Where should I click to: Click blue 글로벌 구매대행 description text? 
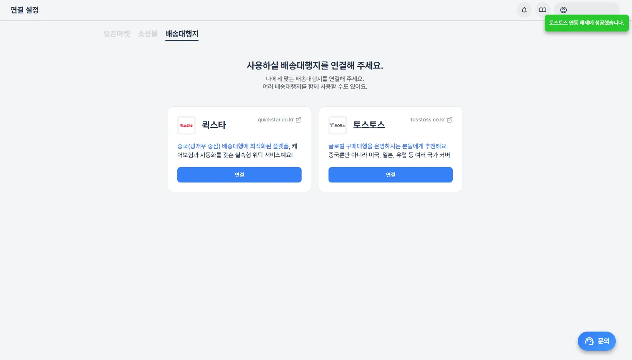pyautogui.click(x=388, y=146)
